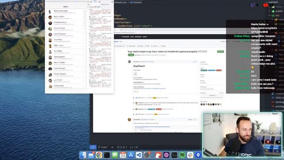Click the Twitch icon in stream overlay
The width and height of the screenshot is (284, 160).
[x=253, y=5]
